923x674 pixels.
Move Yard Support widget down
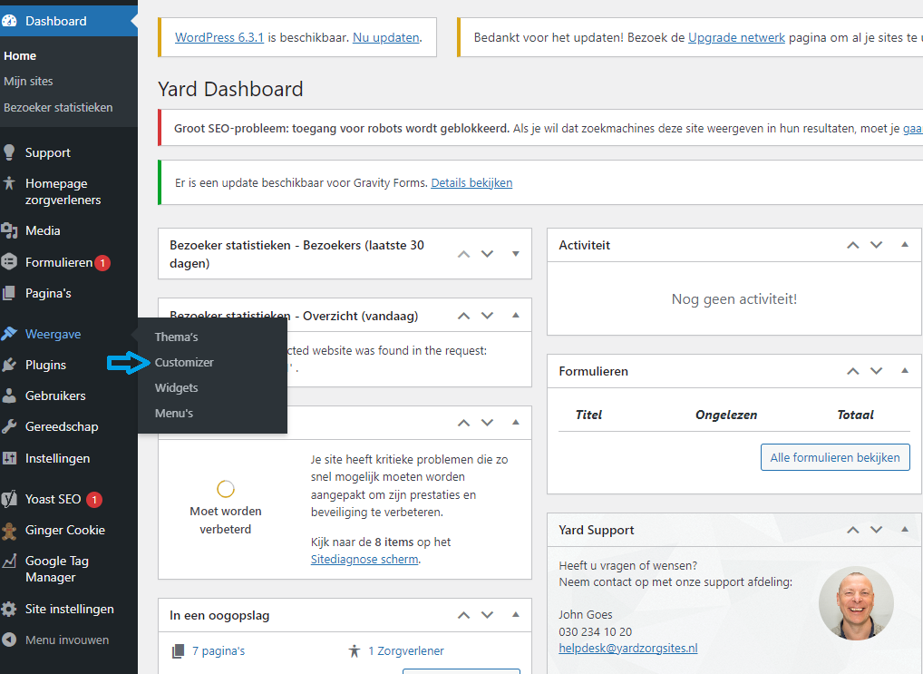point(877,531)
